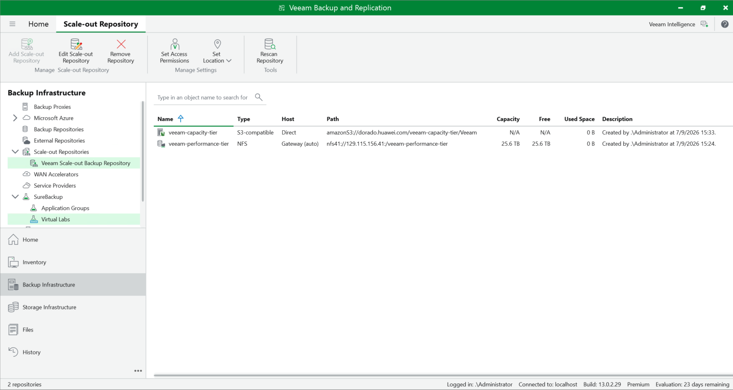
Task: Select Veeam Scale-out Backup Repository tree item
Action: 86,163
